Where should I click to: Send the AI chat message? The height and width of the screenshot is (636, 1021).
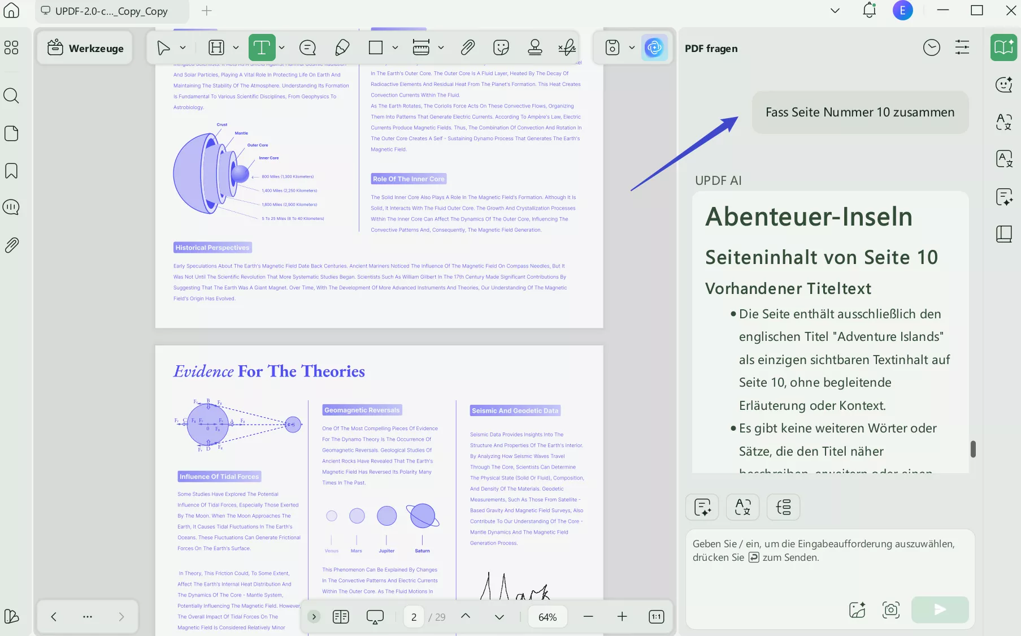939,610
